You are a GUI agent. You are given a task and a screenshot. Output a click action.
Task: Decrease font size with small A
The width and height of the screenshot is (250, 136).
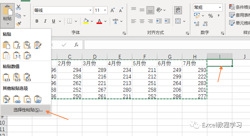click(x=121, y=10)
